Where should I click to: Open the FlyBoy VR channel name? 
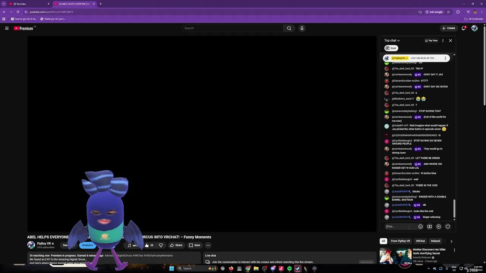44,243
